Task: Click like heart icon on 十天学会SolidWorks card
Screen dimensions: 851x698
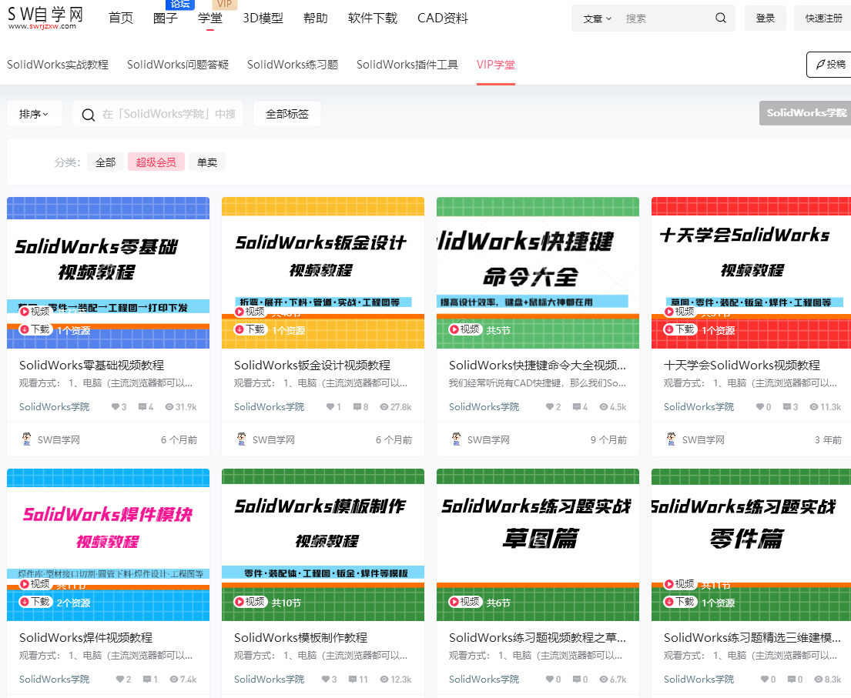Action: click(x=760, y=407)
